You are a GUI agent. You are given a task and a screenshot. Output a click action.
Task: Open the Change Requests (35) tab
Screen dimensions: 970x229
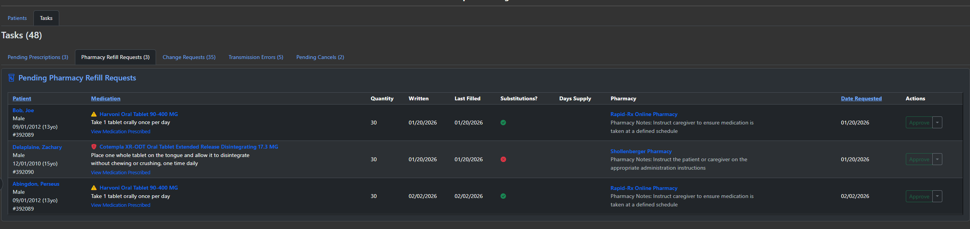tap(189, 57)
